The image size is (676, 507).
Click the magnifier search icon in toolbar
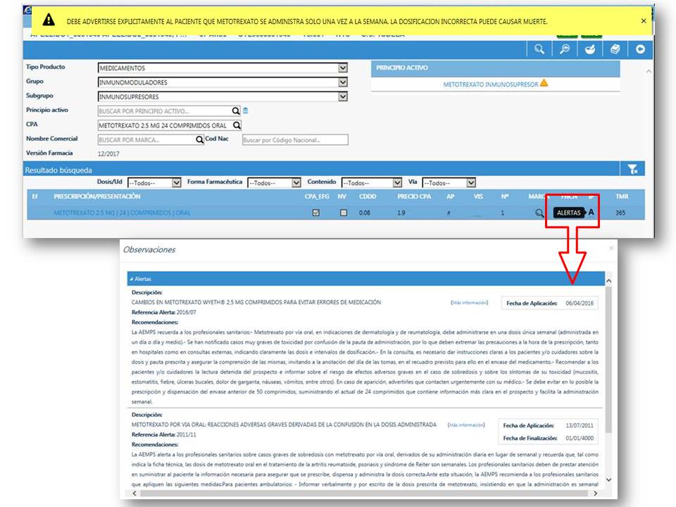539,49
